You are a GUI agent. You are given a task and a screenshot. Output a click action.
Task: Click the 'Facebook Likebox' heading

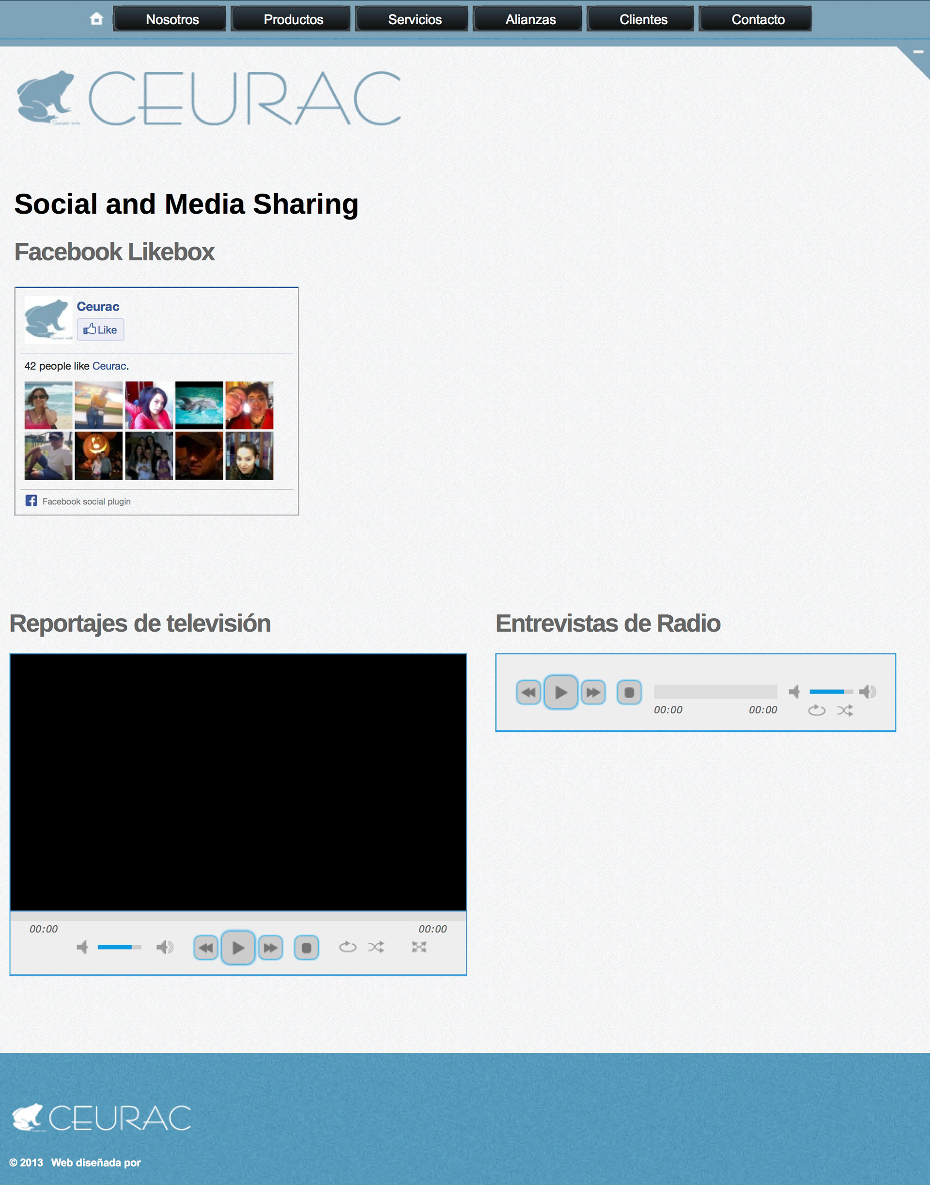(114, 252)
